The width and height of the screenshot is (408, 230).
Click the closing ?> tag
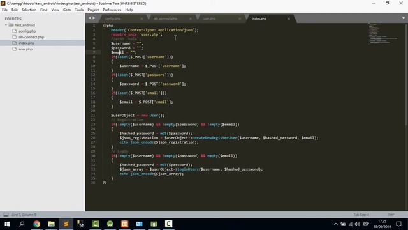coord(105,183)
